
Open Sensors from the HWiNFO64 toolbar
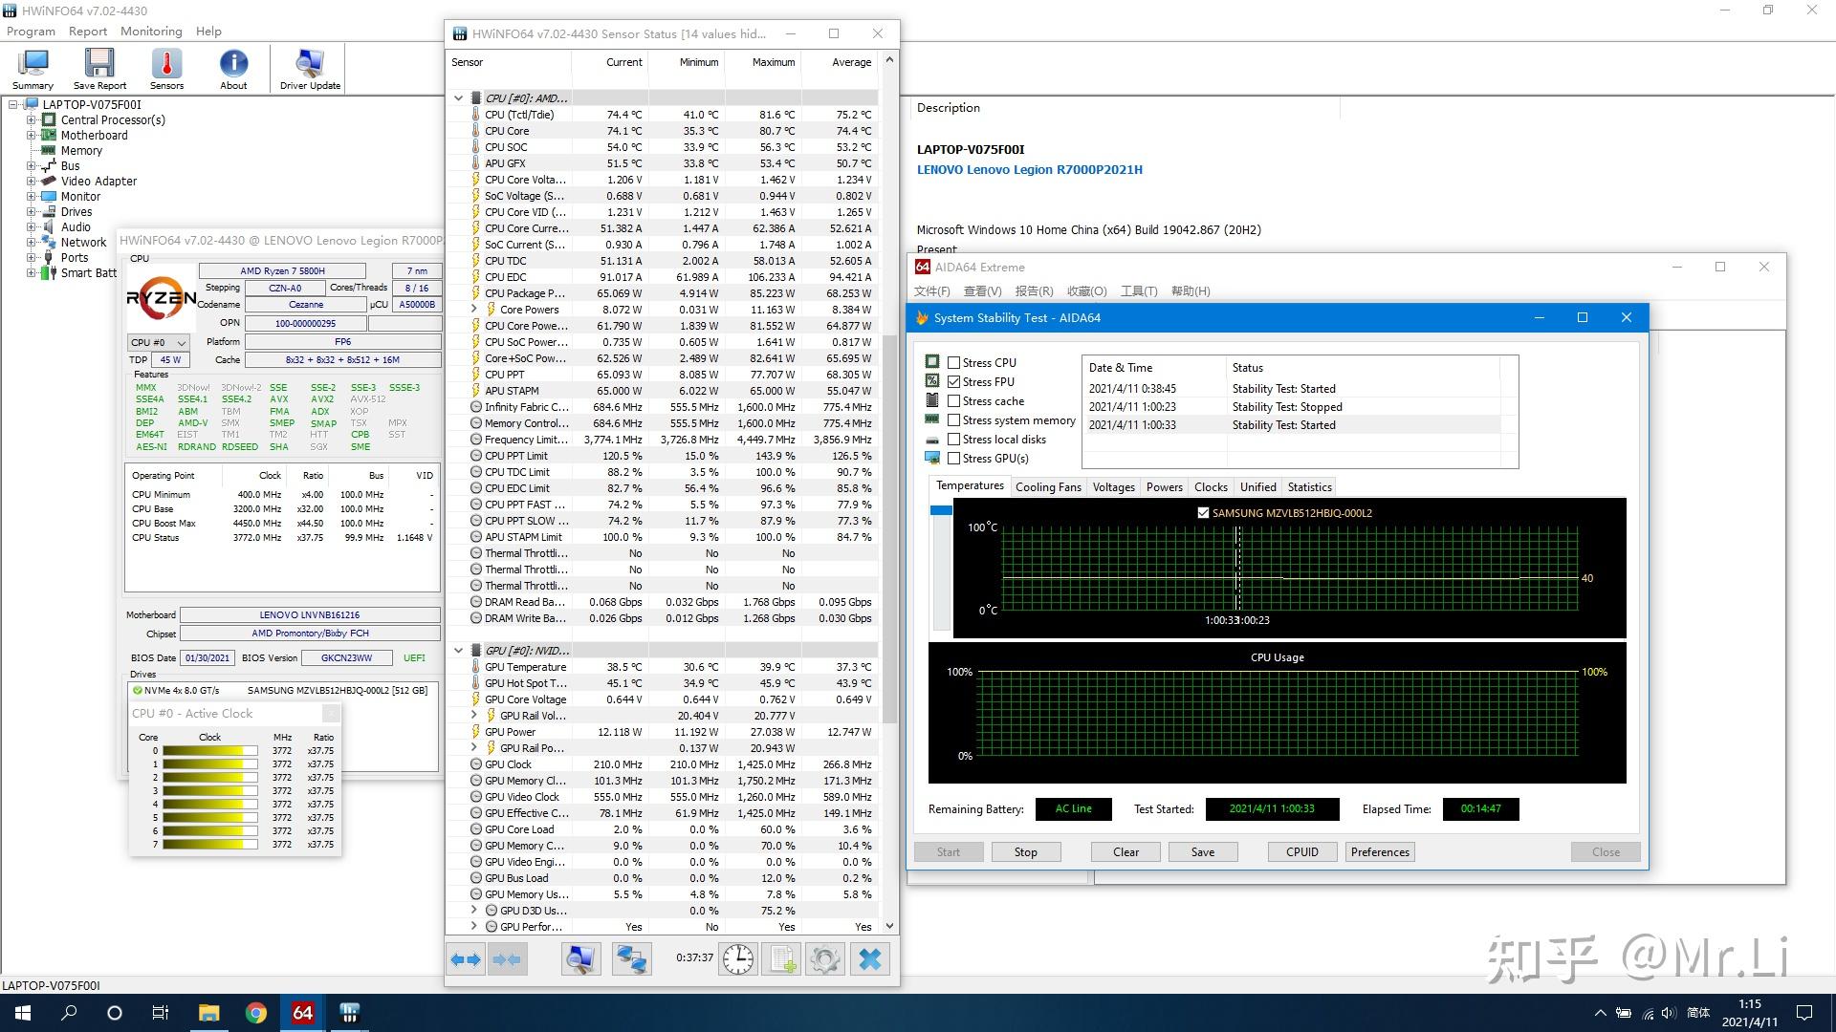pyautogui.click(x=166, y=69)
